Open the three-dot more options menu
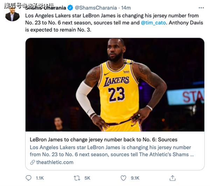This screenshot has height=186, width=210. (201, 8)
